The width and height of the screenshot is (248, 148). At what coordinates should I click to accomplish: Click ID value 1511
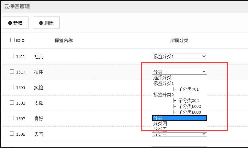[21, 56]
